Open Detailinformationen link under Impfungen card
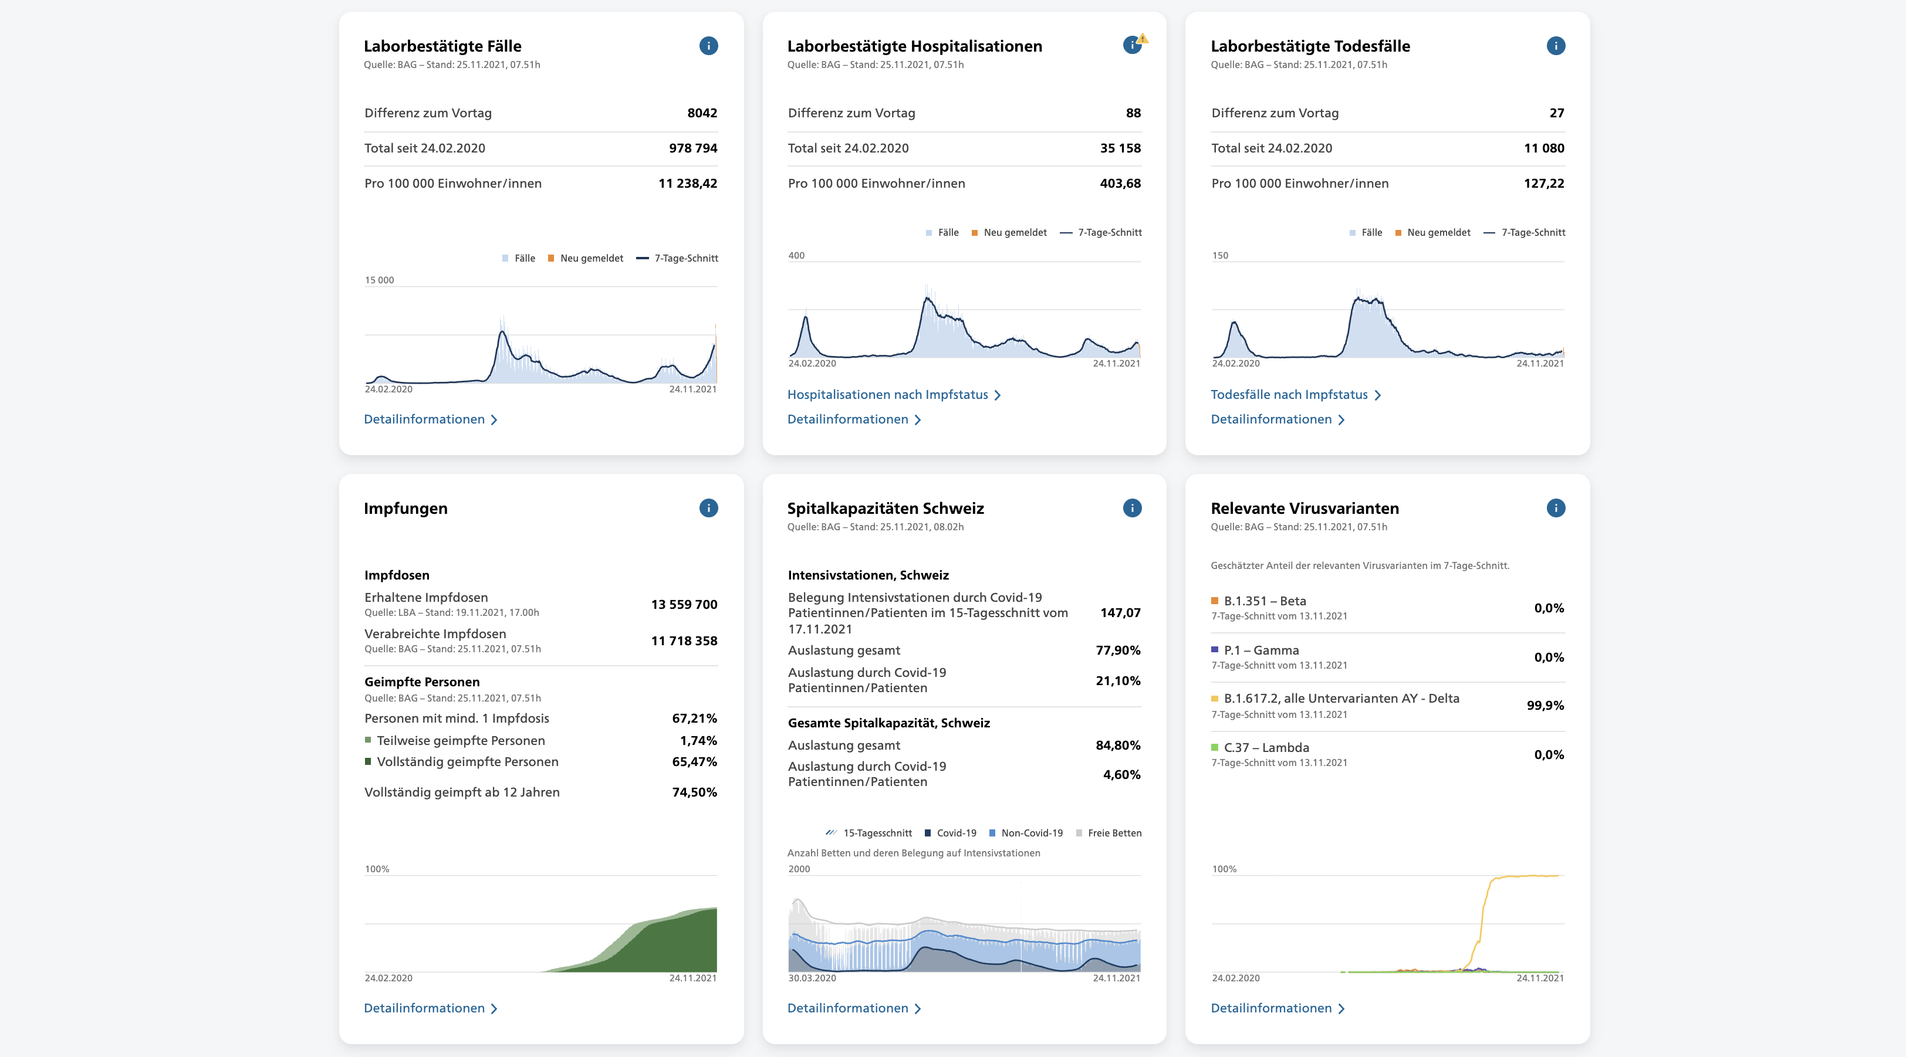 (424, 1008)
